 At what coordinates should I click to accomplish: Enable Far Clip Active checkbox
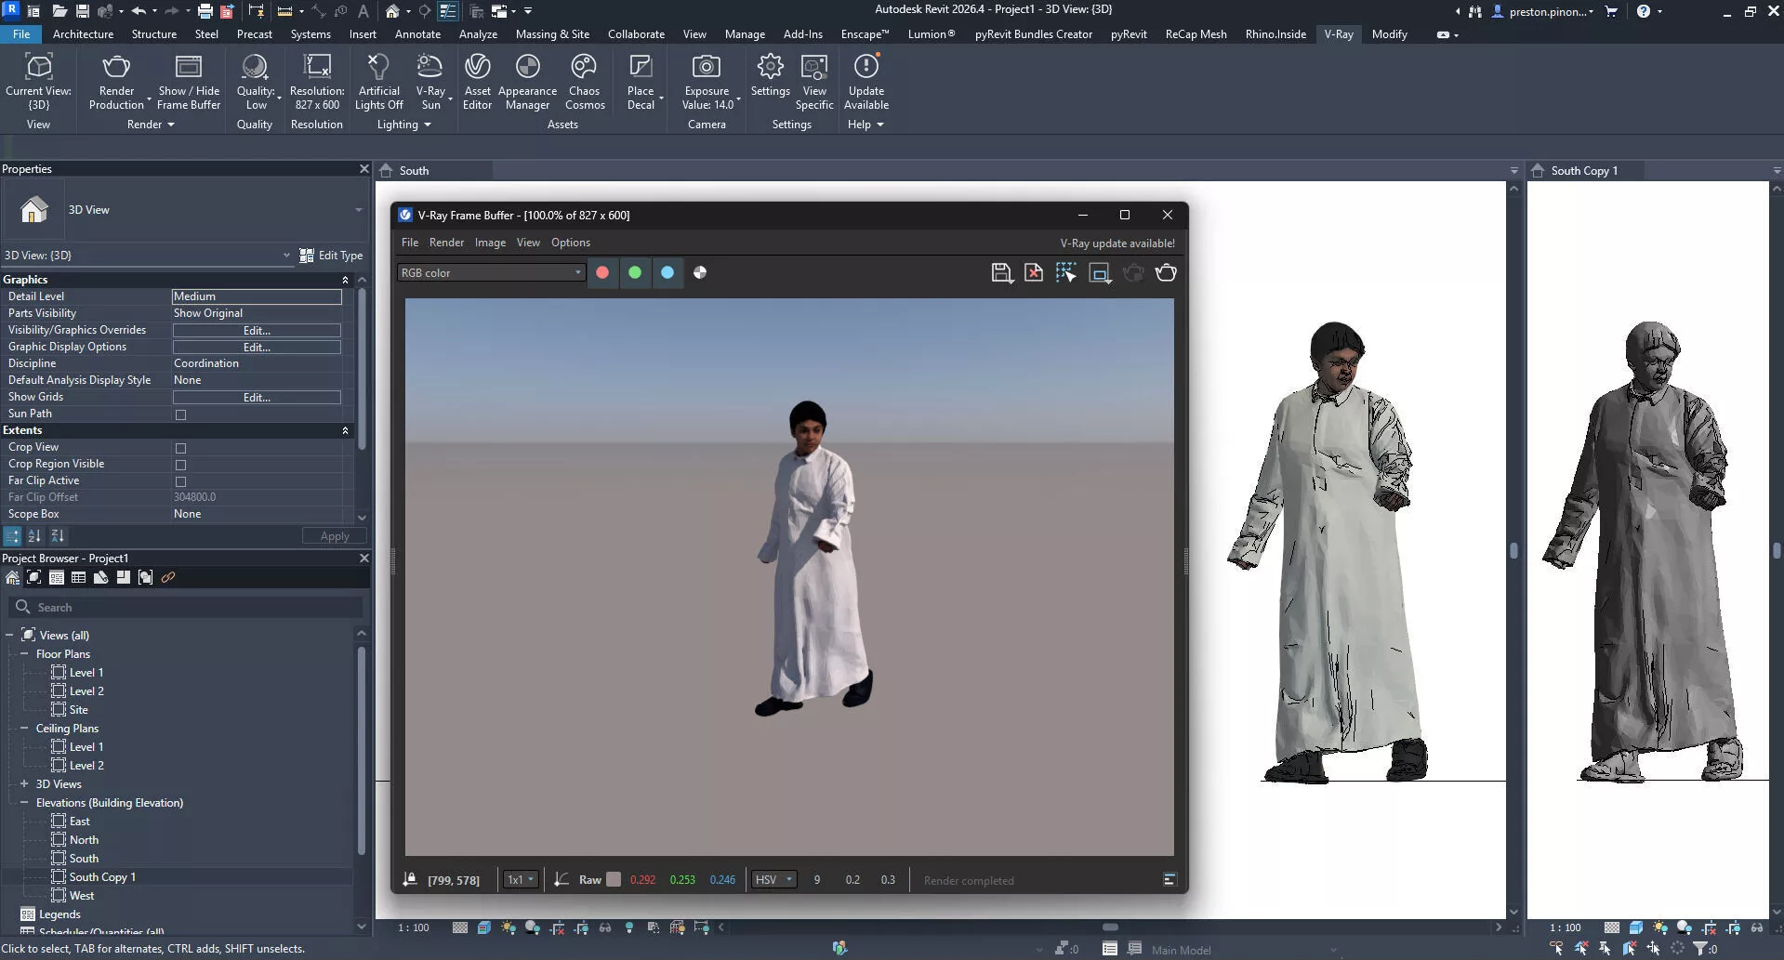pos(180,481)
